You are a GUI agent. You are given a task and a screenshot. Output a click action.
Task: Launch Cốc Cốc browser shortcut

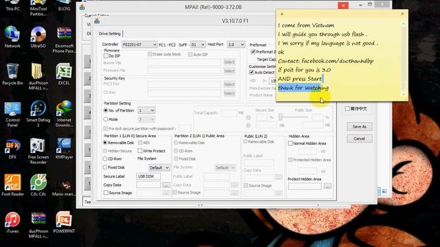tap(38, 185)
